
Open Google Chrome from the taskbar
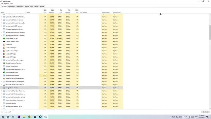pos(29,117)
